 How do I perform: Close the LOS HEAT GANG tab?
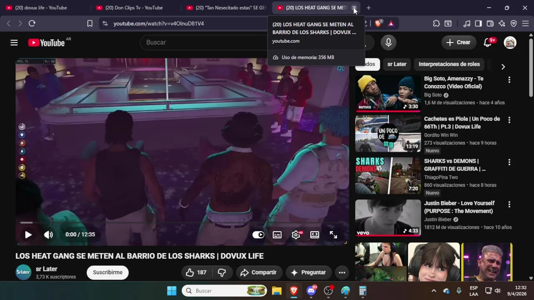pos(354,7)
